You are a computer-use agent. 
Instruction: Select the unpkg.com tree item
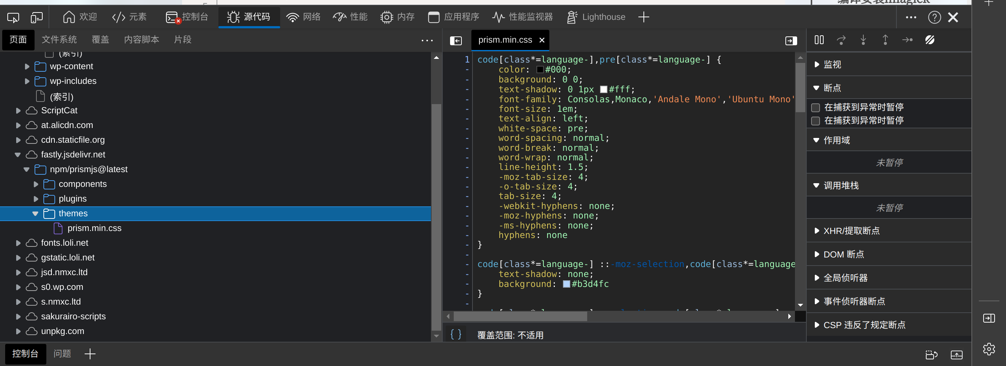coord(63,331)
